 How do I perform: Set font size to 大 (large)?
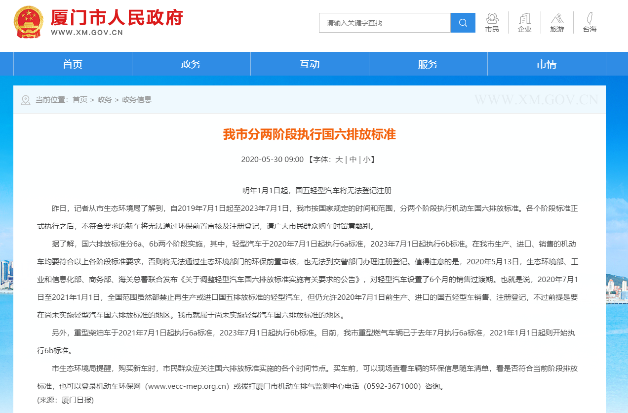pos(339,160)
